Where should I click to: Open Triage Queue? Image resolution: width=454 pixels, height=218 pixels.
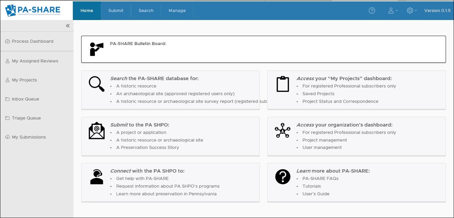click(x=37, y=118)
